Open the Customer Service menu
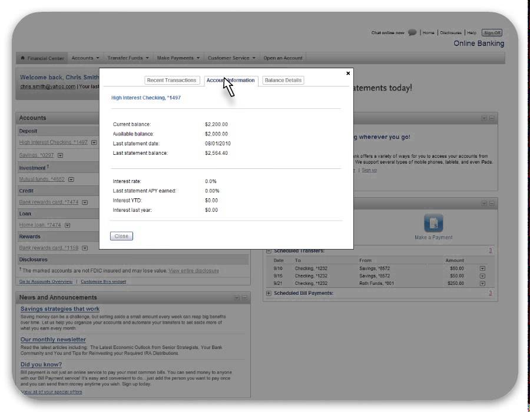 pos(231,58)
